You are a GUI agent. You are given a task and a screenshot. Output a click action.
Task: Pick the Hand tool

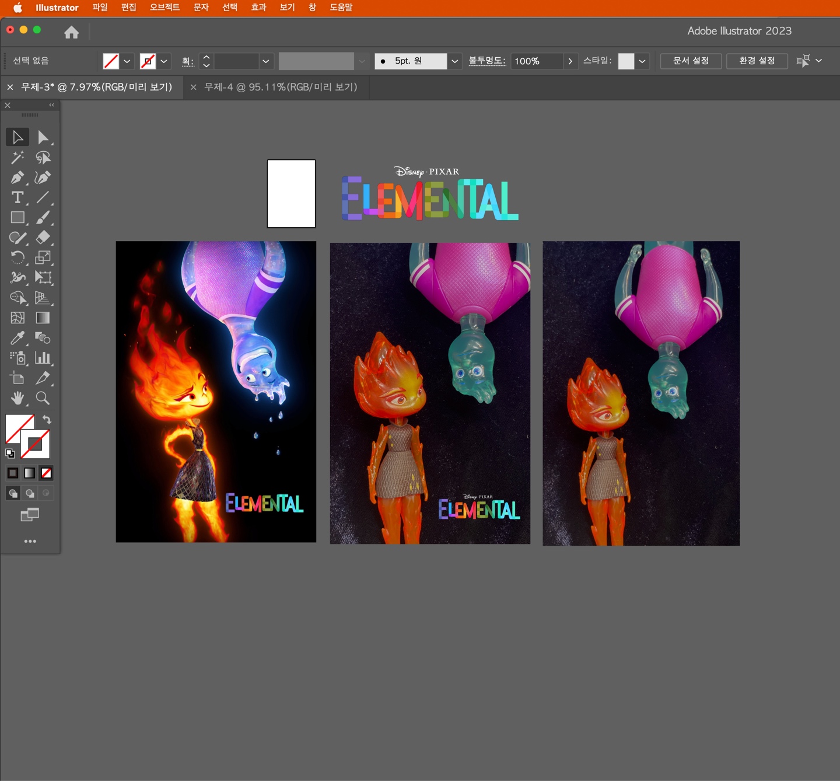17,398
